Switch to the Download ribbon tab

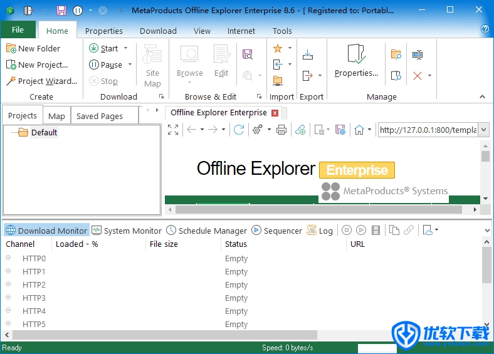pyautogui.click(x=158, y=31)
